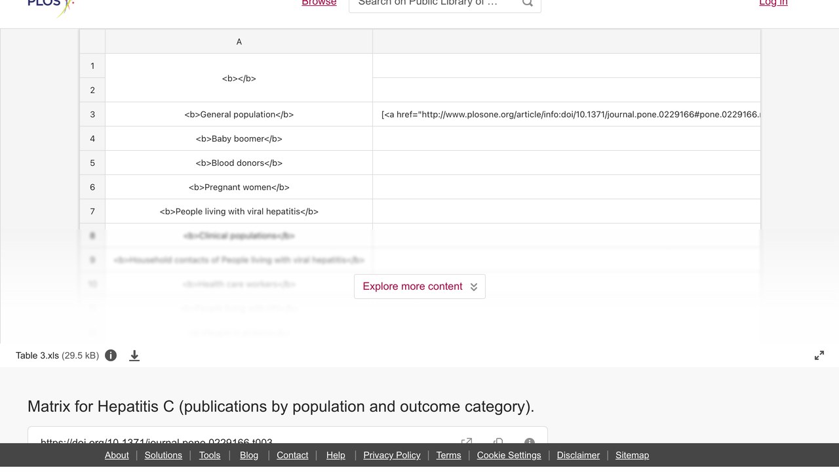Select column header A
Image resolution: width=839 pixels, height=472 pixels.
coord(239,41)
